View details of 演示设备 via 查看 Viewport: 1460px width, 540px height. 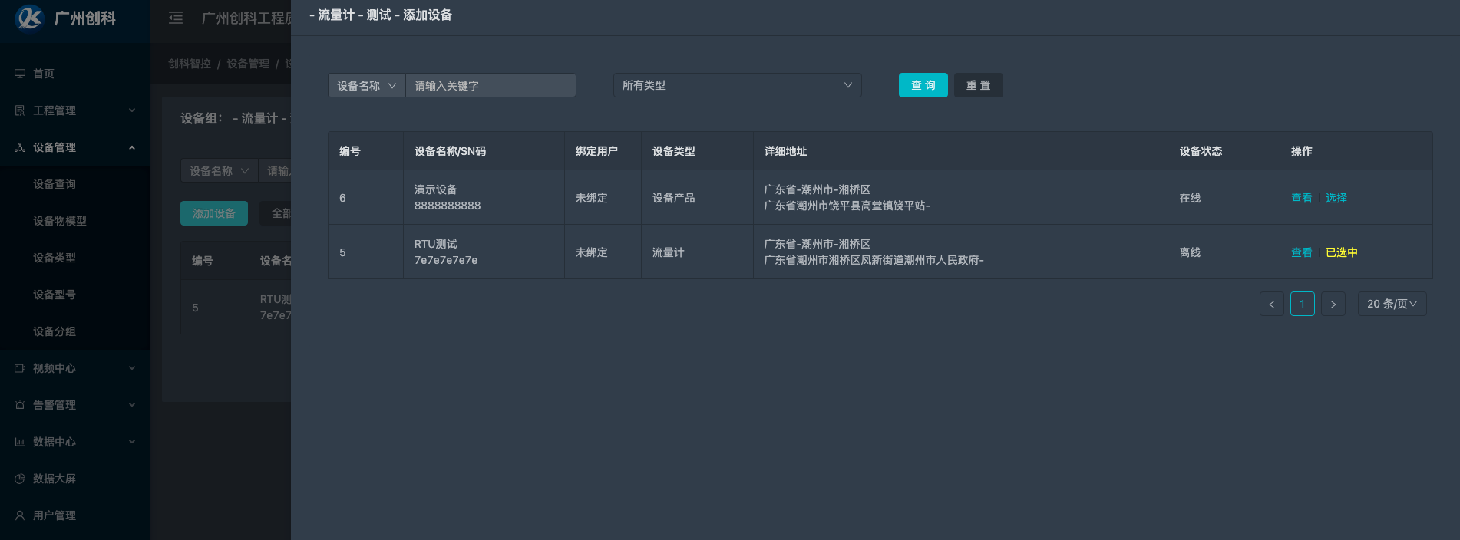[x=1302, y=198]
